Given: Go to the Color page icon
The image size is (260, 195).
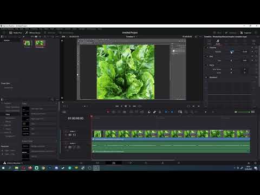Looking at the screenshot, I should (x=146, y=163).
